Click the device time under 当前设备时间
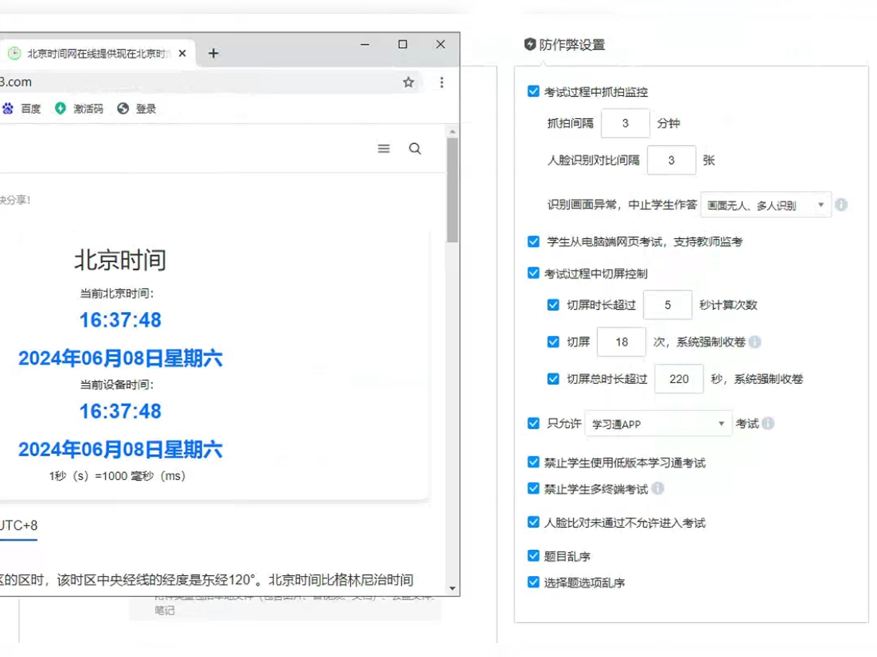 [121, 411]
